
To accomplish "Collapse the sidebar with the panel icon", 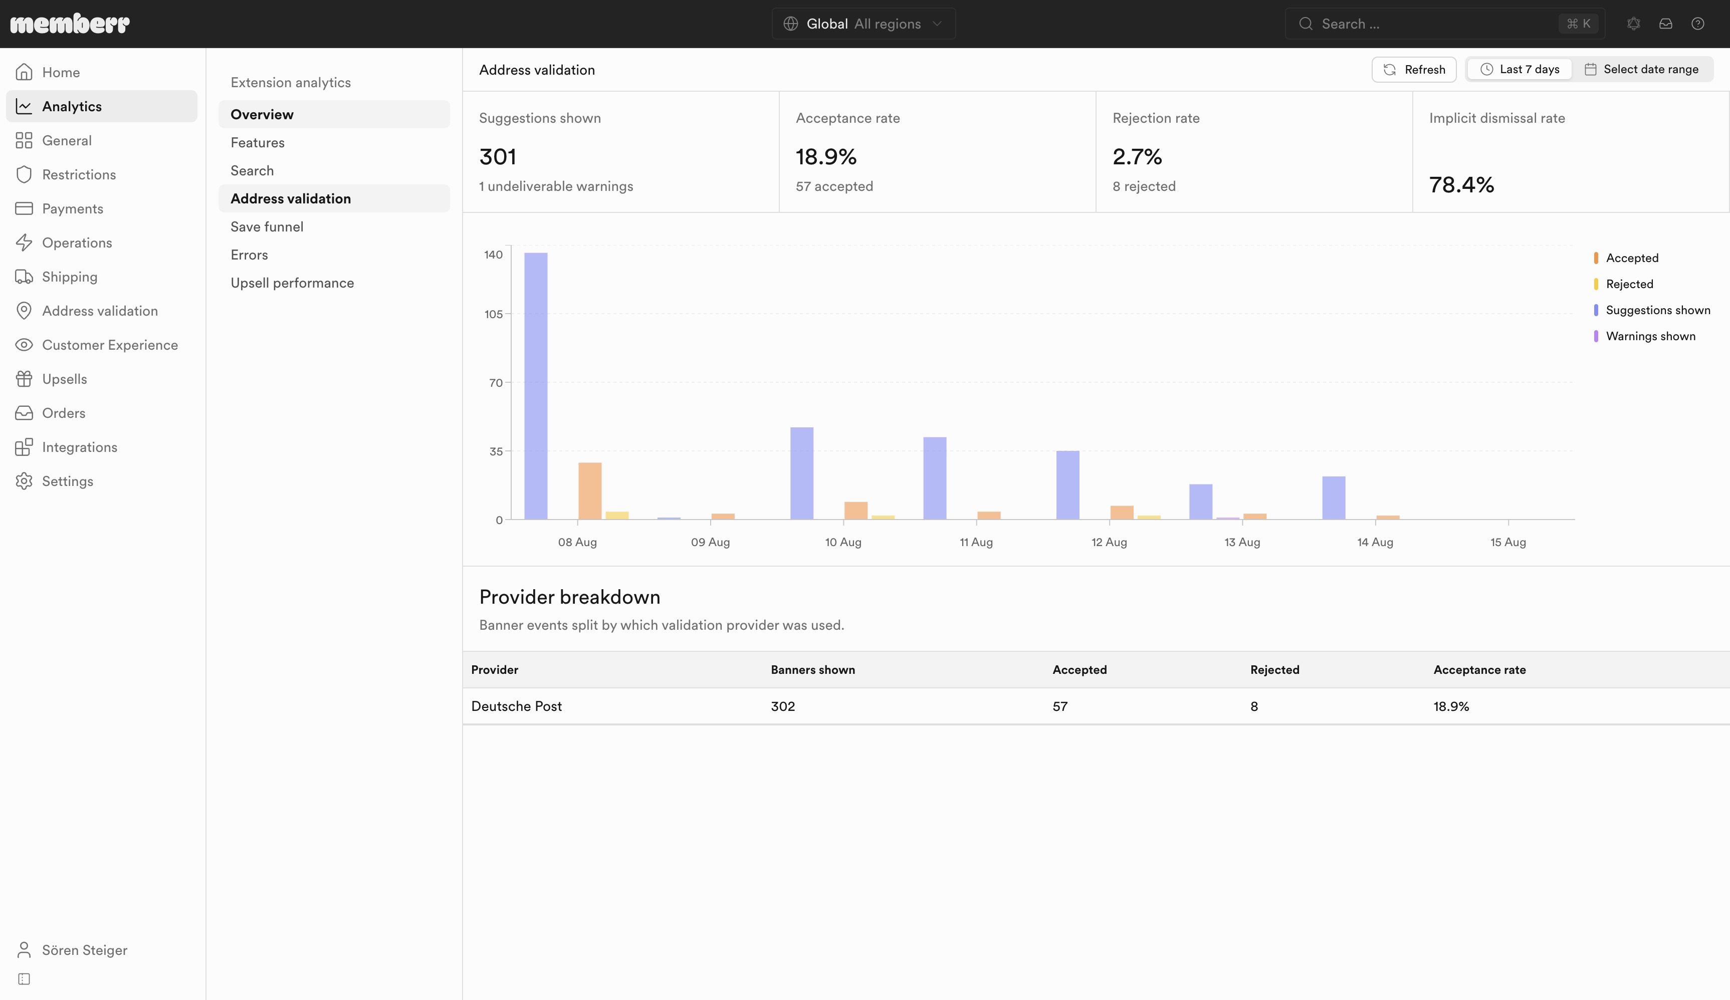I will point(24,979).
